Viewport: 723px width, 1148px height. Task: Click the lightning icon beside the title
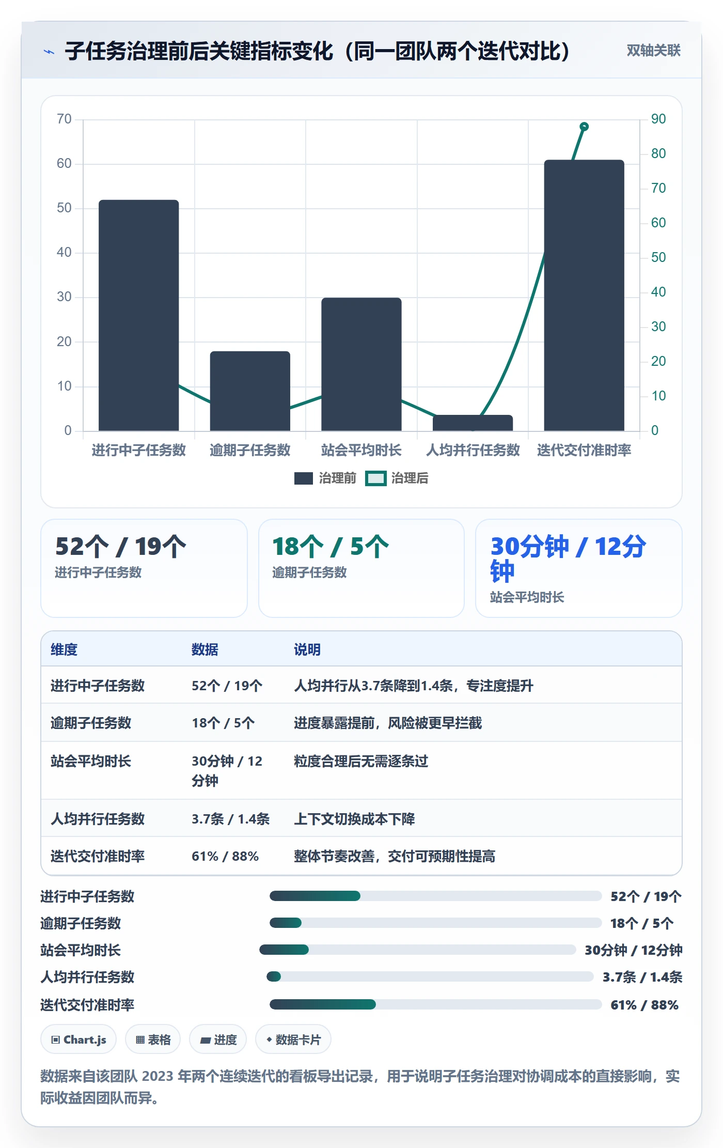tap(49, 52)
